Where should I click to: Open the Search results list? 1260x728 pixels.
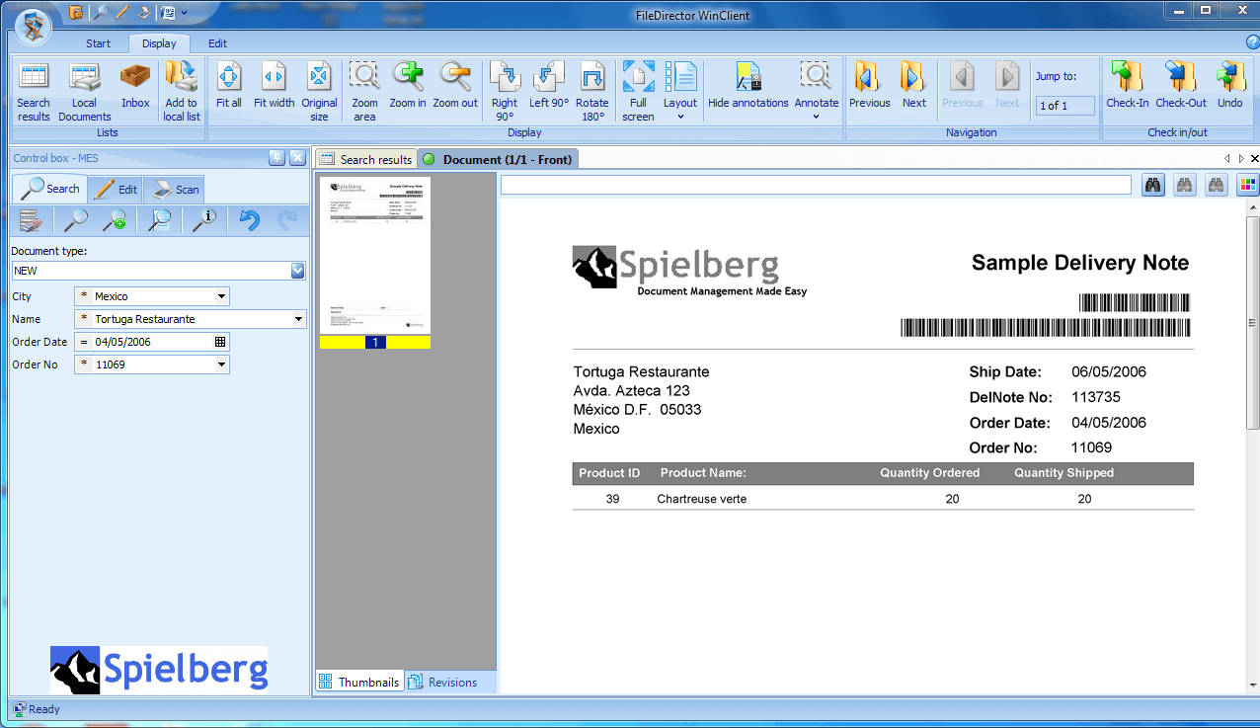[x=34, y=91]
